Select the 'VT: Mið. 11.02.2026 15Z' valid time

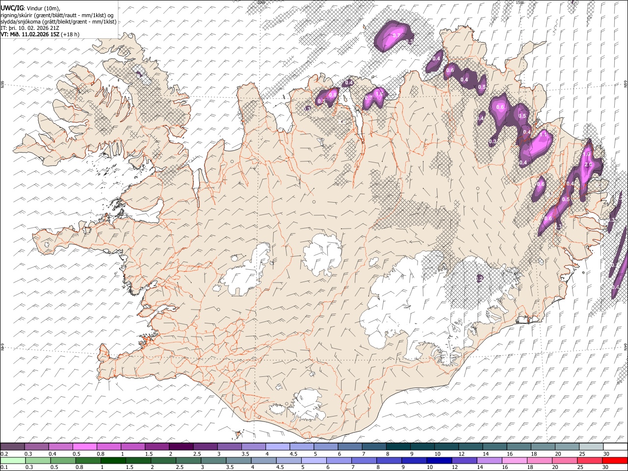coord(30,34)
